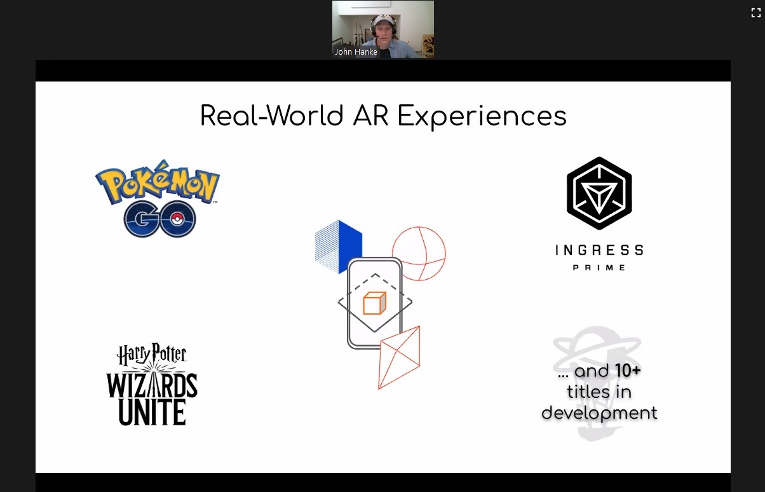This screenshot has width=765, height=492.
Task: Click the slide title Real-World AR Experiences
Action: (x=383, y=116)
